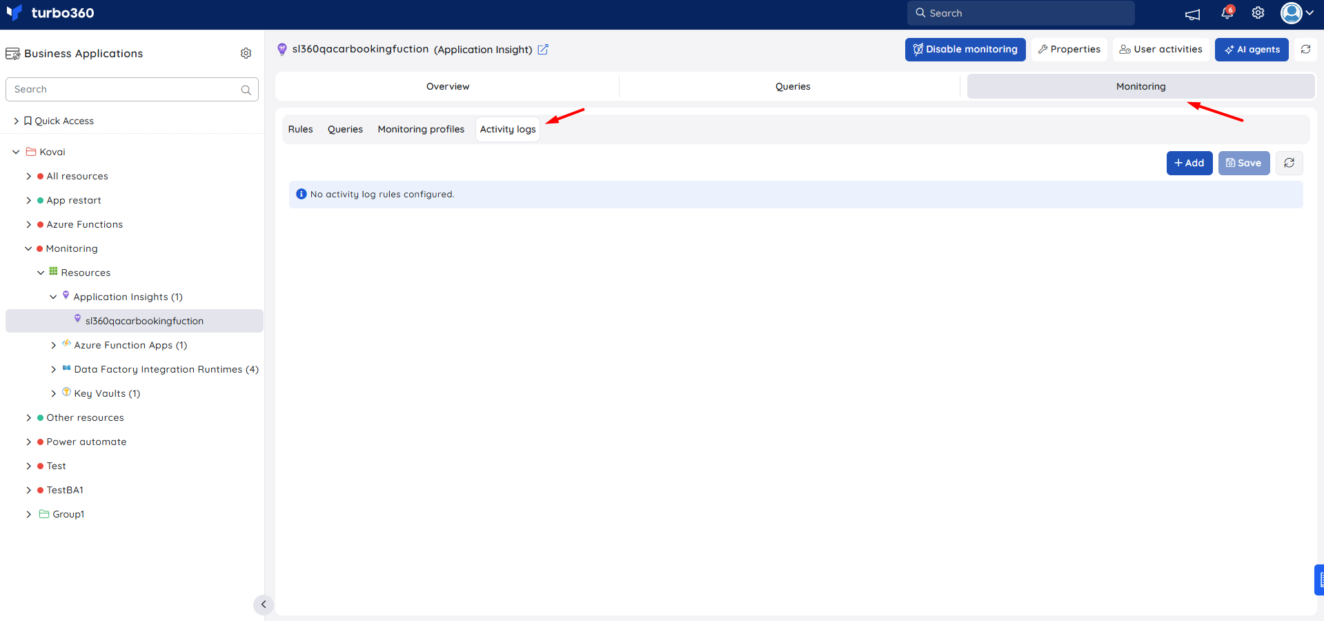Open the user profile avatar menu
Screen dimensions: 1324x621
pos(1296,12)
